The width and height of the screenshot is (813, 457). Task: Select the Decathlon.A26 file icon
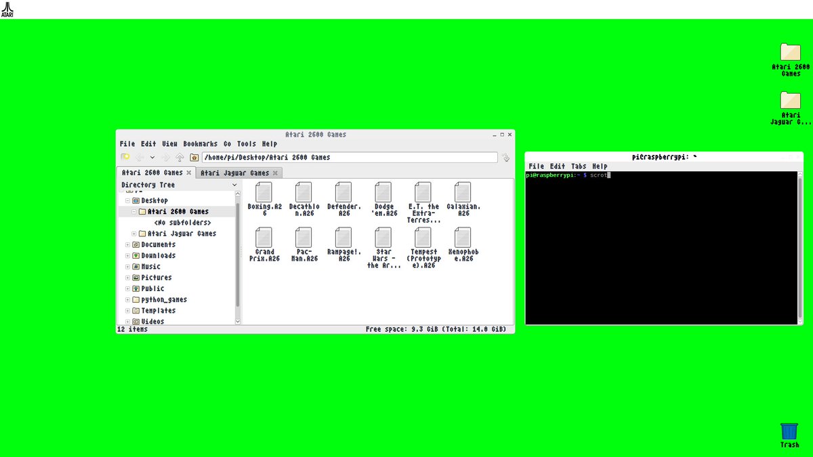[x=304, y=192]
